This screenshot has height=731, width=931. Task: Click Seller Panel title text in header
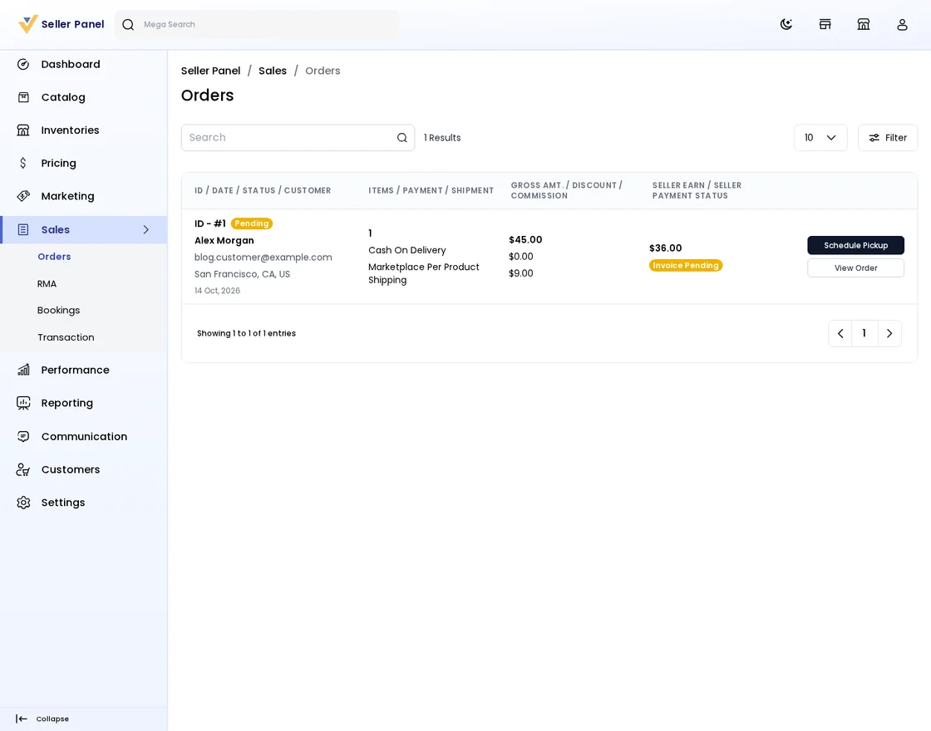pyautogui.click(x=72, y=24)
